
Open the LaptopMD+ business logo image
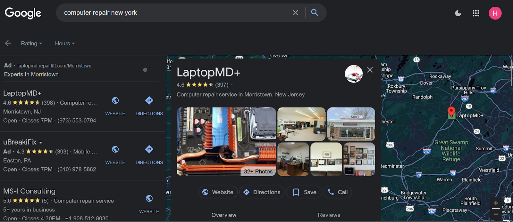(354, 74)
